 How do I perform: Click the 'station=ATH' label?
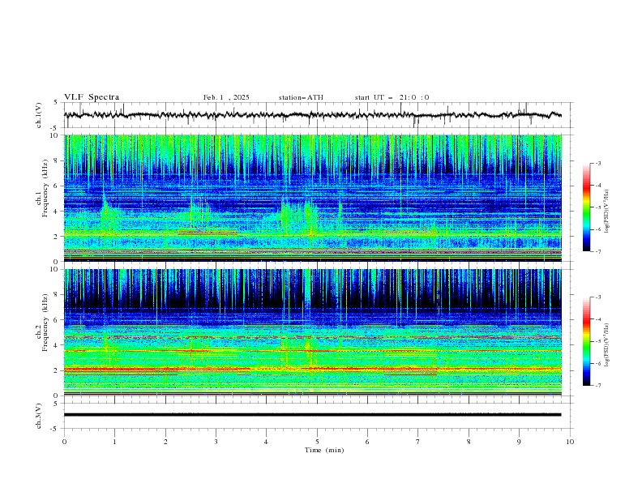click(x=301, y=97)
